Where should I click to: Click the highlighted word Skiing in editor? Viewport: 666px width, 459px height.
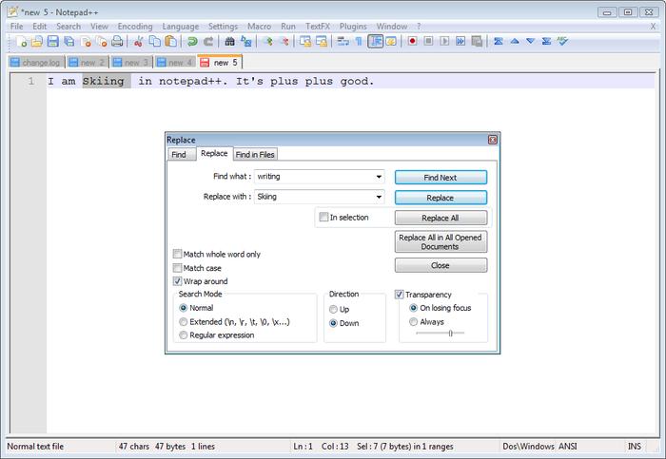click(x=103, y=81)
